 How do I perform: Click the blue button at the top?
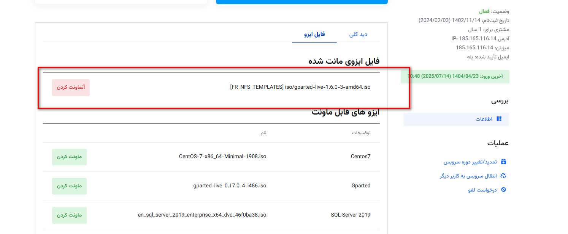click(x=301, y=2)
